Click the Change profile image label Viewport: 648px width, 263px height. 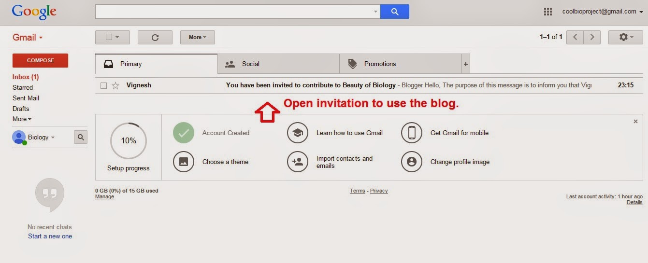coord(460,162)
